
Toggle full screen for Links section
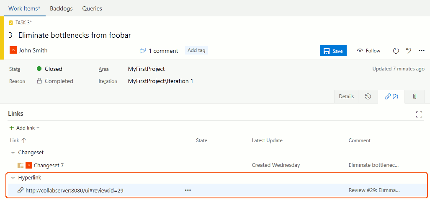tap(419, 114)
